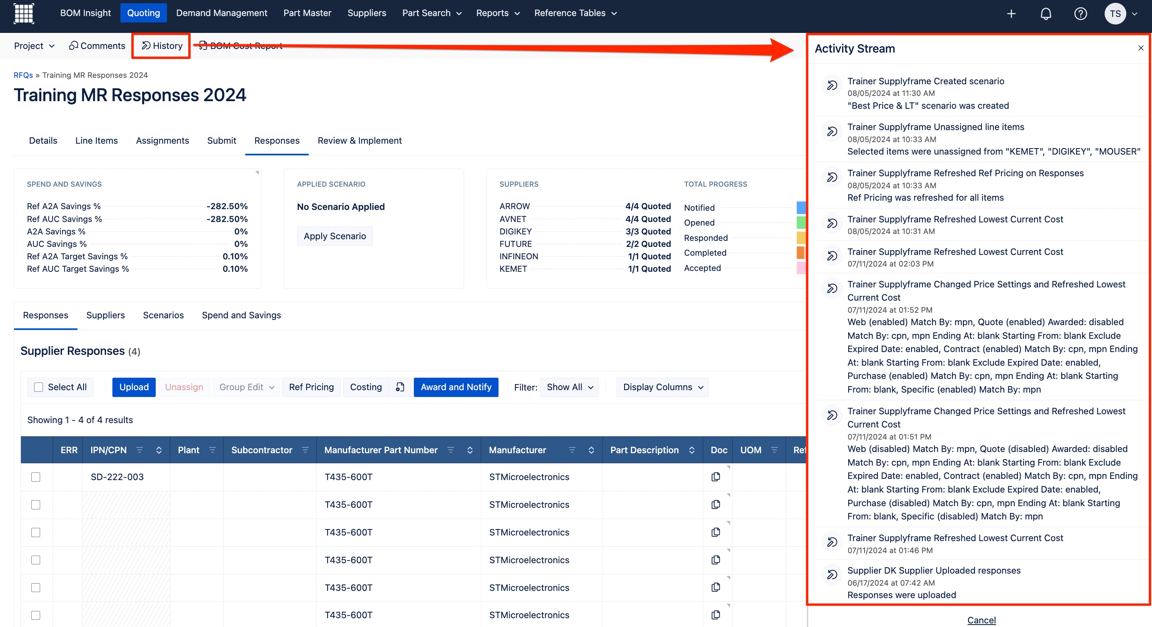Image resolution: width=1152 pixels, height=627 pixels.
Task: Open the Review & Implement tab
Action: point(360,140)
